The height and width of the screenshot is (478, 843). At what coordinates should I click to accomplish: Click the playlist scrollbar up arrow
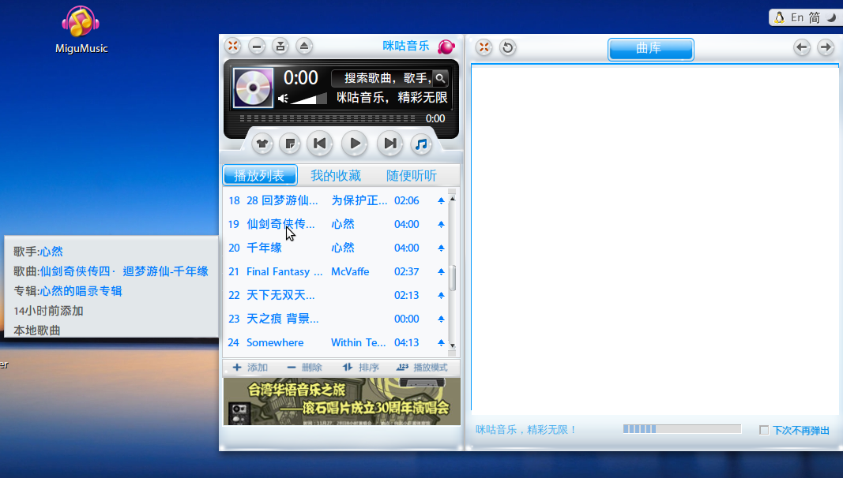[x=452, y=199]
